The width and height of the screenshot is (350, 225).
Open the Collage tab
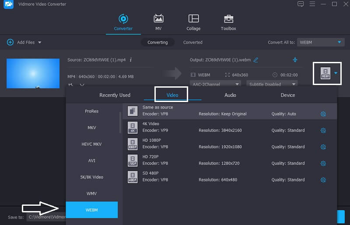click(193, 23)
